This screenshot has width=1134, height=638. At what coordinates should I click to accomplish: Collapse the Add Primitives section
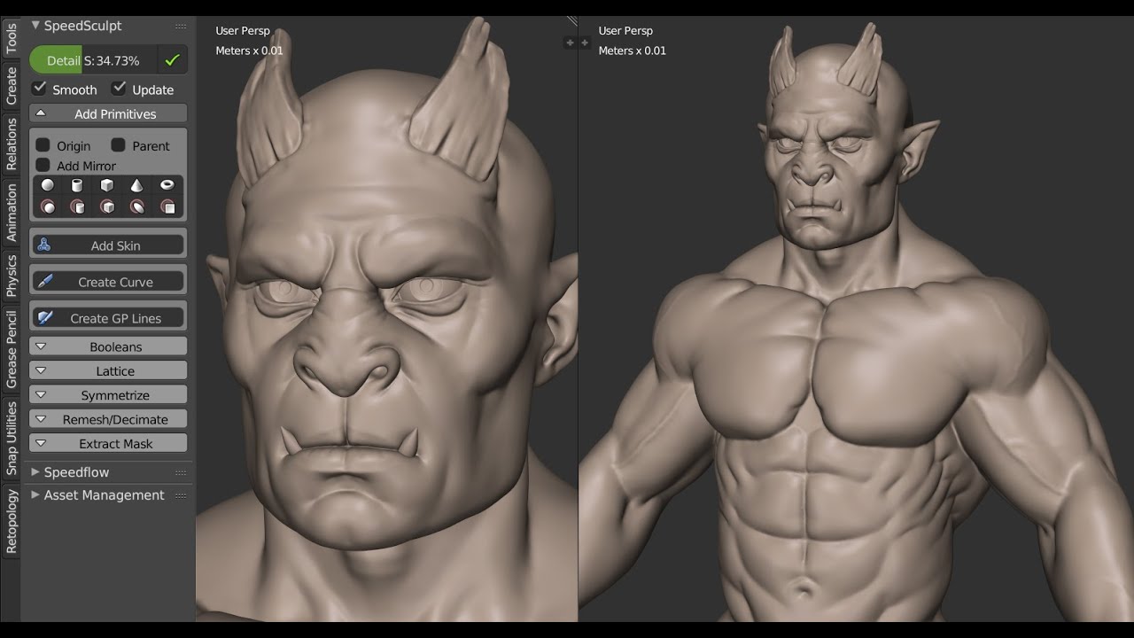pos(108,113)
